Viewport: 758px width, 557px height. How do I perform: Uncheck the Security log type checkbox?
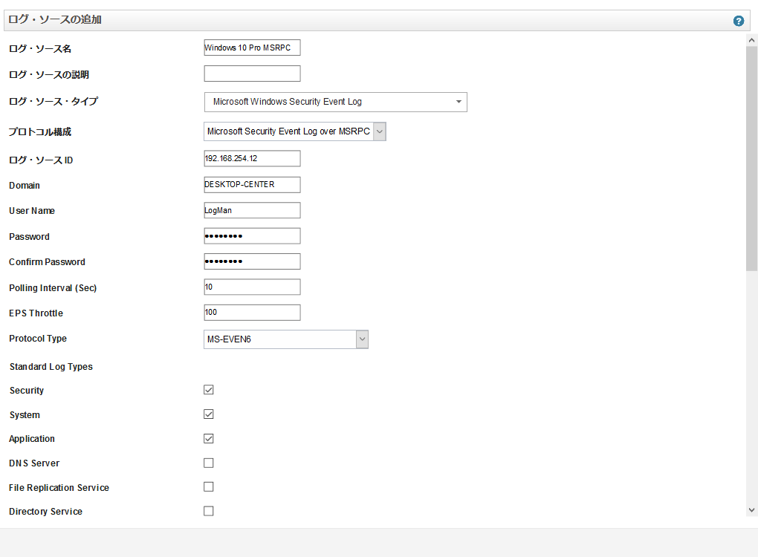208,390
